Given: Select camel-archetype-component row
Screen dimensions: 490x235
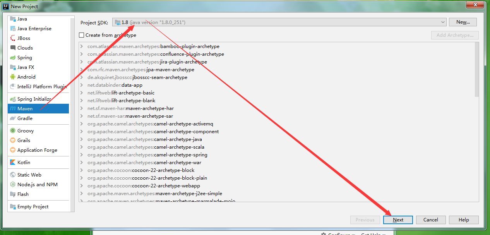Looking at the screenshot, I should 276,132.
